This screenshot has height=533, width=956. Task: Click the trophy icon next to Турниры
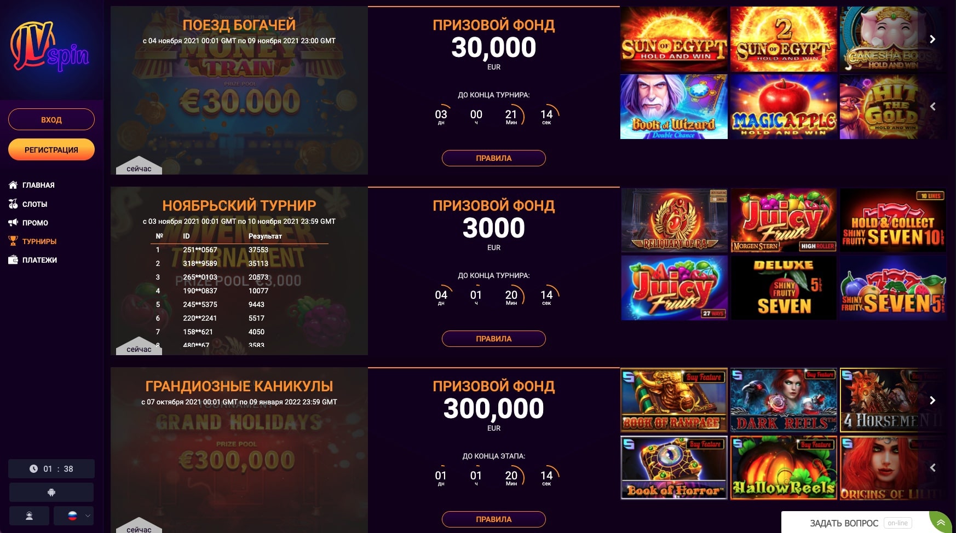point(13,241)
